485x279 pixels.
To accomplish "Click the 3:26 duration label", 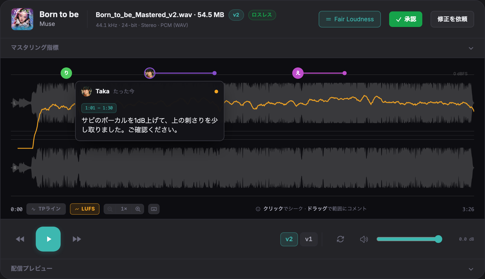I will point(468,209).
